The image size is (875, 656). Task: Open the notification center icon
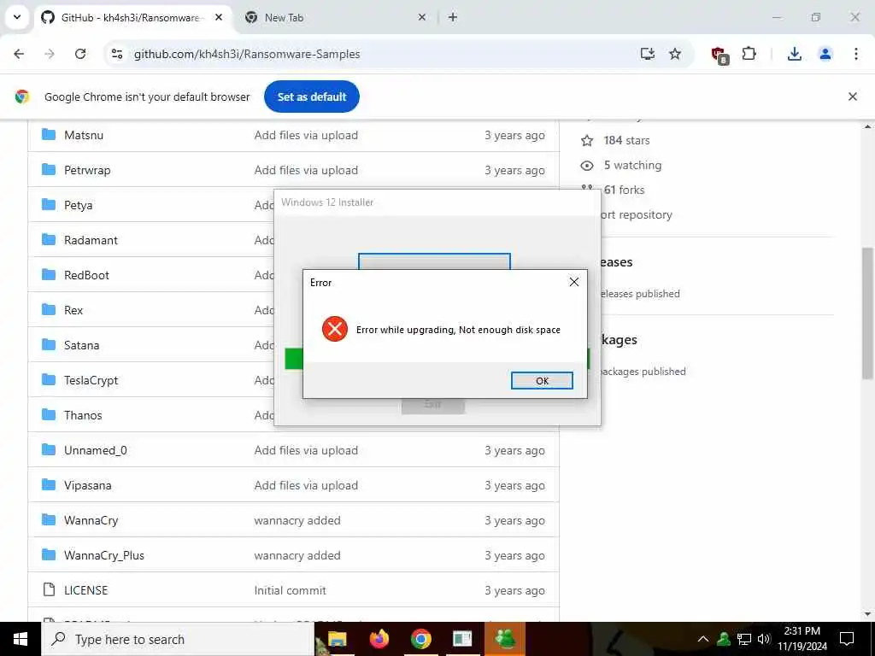pyautogui.click(x=847, y=639)
